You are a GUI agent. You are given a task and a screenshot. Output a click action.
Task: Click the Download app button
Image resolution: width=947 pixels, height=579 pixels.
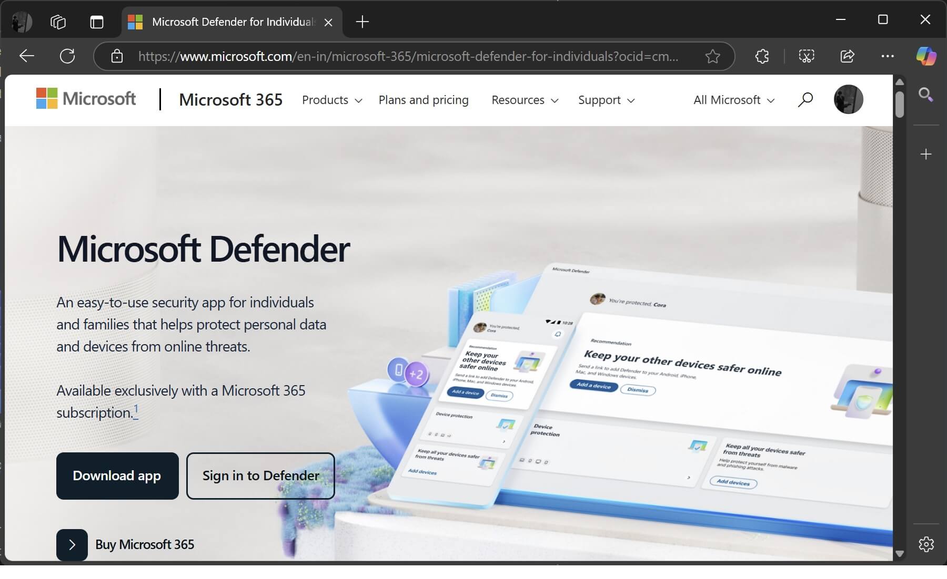117,475
